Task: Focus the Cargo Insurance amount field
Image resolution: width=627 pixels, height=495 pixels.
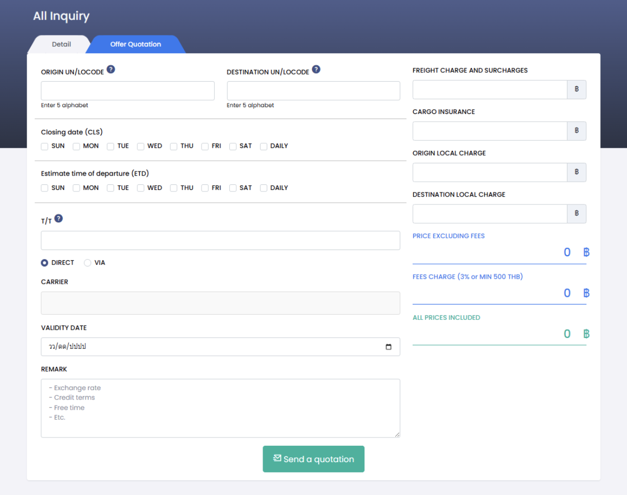Action: point(490,131)
